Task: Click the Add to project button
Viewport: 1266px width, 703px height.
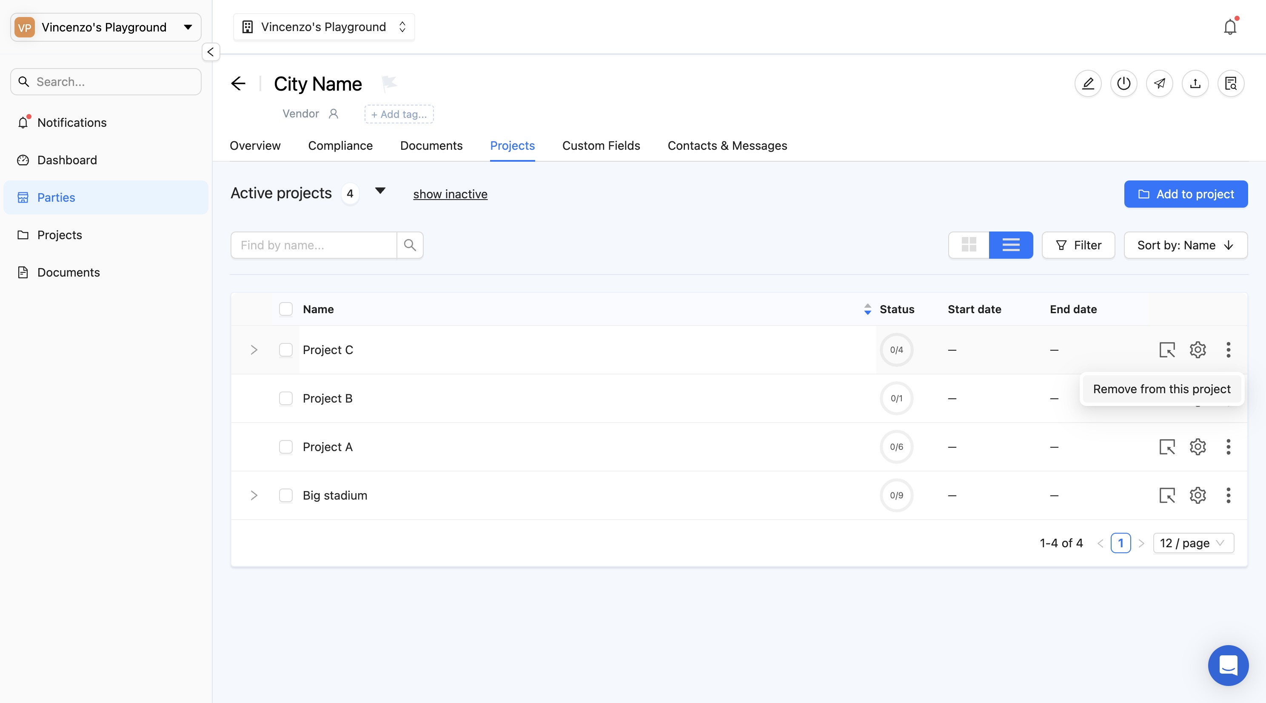Action: (1186, 194)
